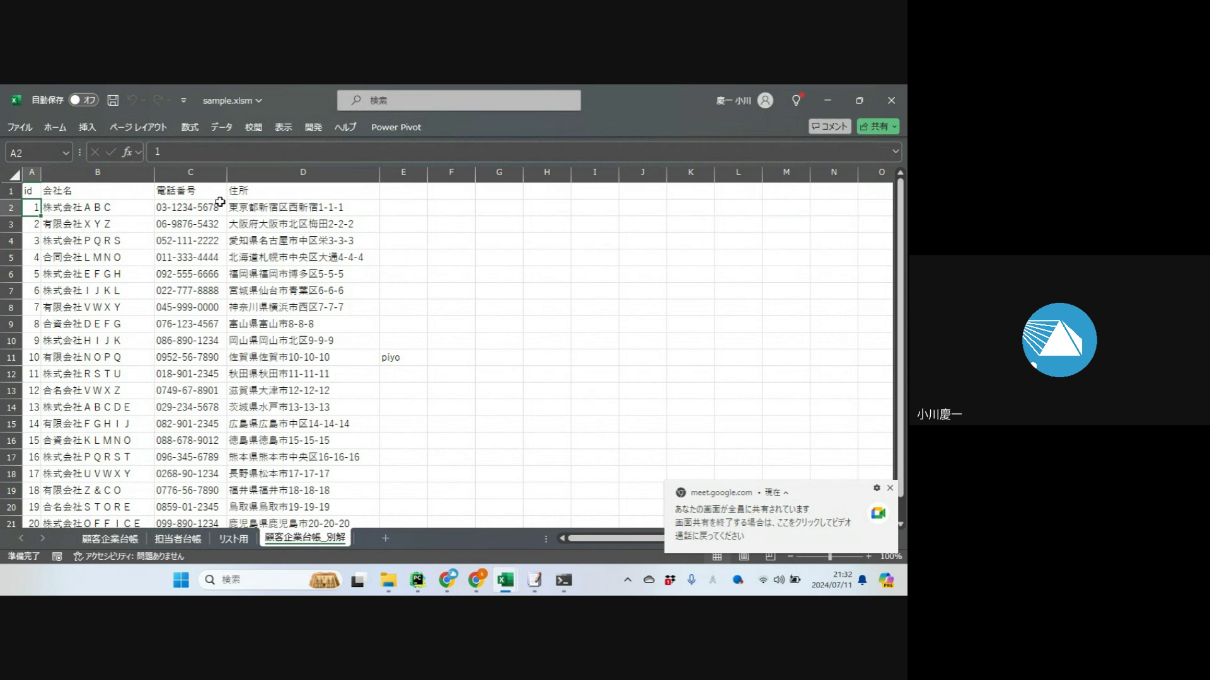
Task: Click the コメント button
Action: (x=829, y=127)
